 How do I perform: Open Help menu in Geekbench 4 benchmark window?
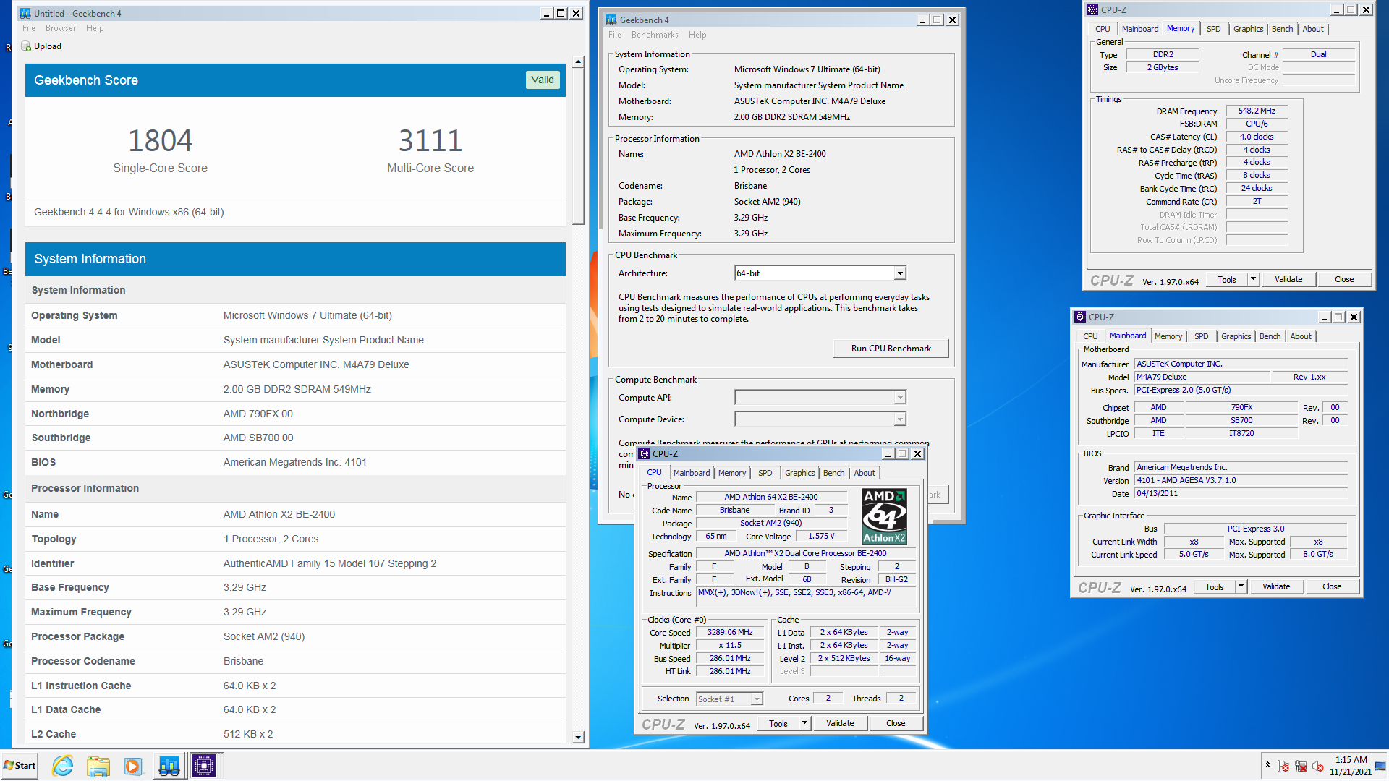coord(697,35)
